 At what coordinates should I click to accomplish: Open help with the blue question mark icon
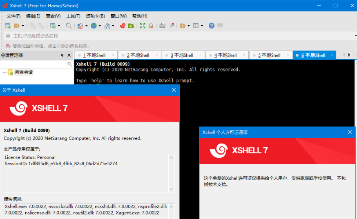tap(212, 26)
